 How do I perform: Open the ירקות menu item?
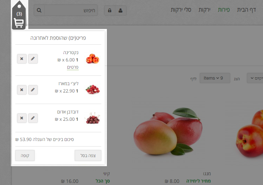click(x=204, y=10)
